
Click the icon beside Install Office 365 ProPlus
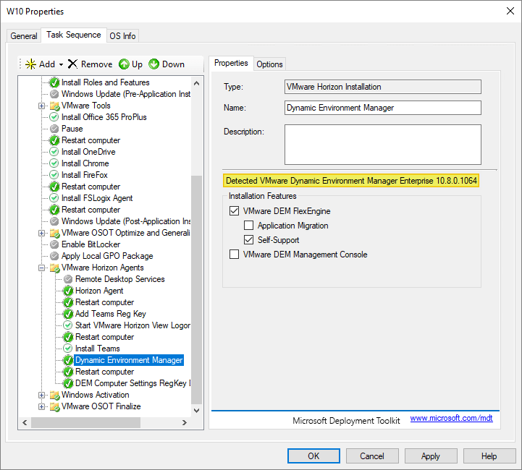pyautogui.click(x=54, y=117)
